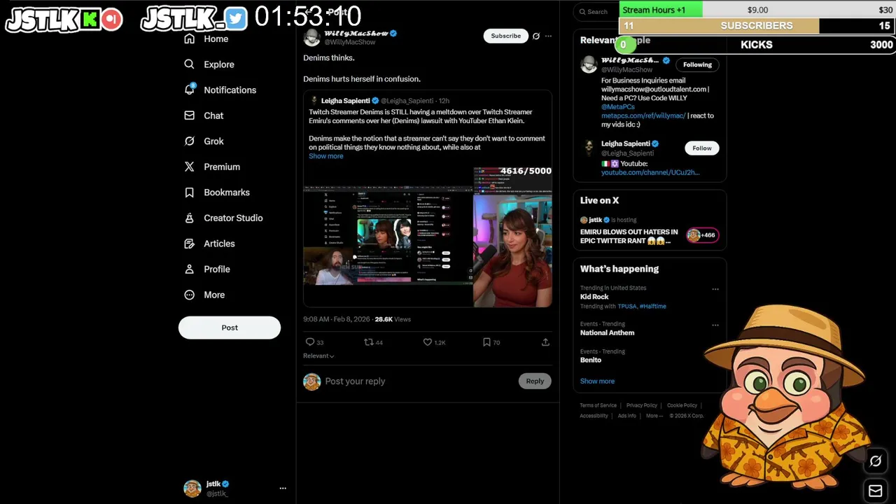Click the Bookmarks ribbon icon in sidebar

tap(189, 192)
